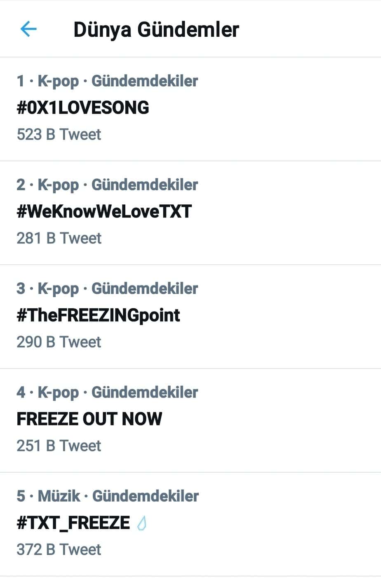Open the #WeKnowWeLoveTXT trend
Image resolution: width=381 pixels, height=584 pixels.
[x=104, y=212]
